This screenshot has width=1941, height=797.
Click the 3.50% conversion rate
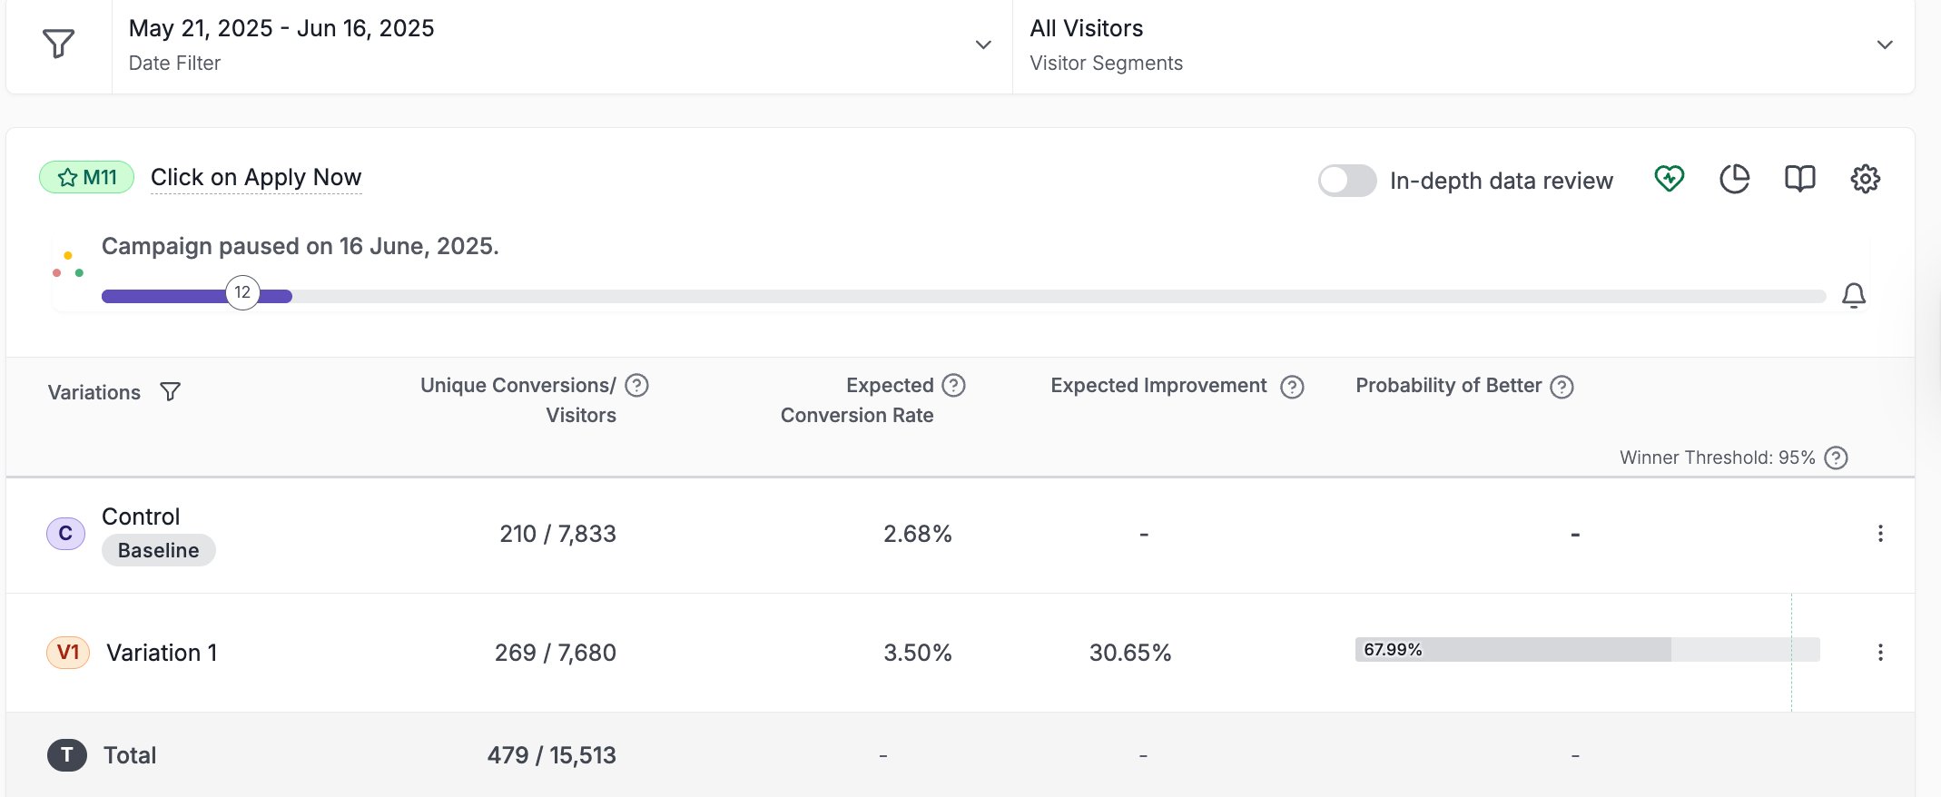[x=917, y=653]
